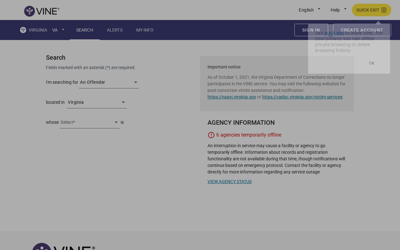
Task: Click the Sign In button
Action: point(311,30)
